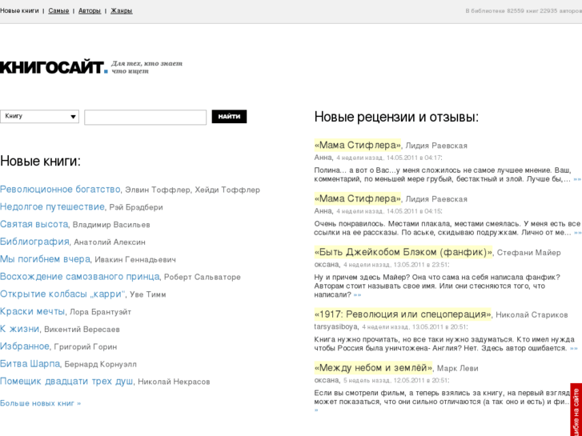Open book Краски мечты
The height and width of the screenshot is (436, 582).
coord(32,311)
